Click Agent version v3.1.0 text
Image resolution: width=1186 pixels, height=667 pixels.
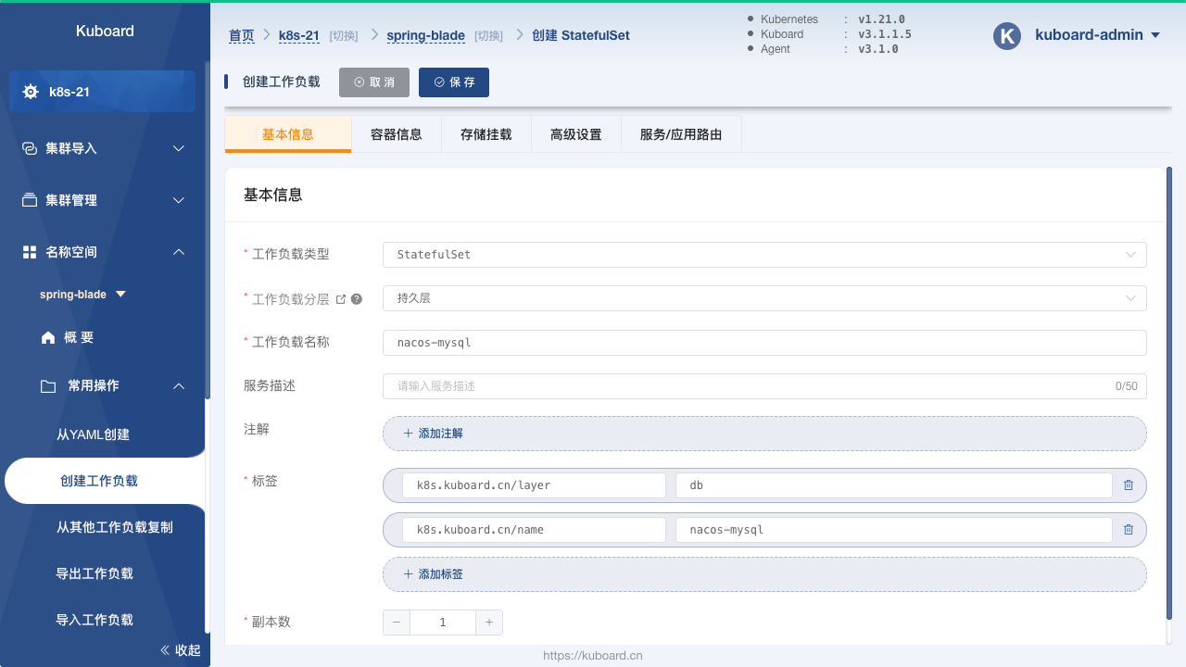pyautogui.click(x=878, y=49)
